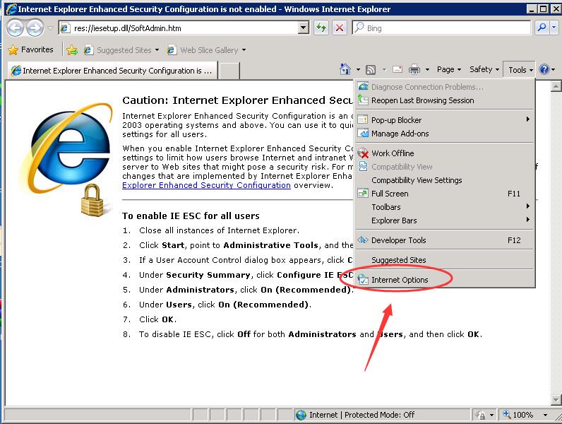Click the Read Mail icon
The image size is (562, 424).
pyautogui.click(x=397, y=69)
